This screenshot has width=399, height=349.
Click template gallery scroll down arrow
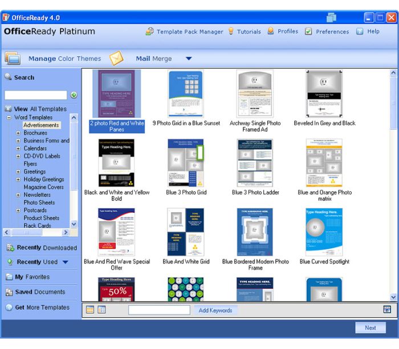pos(393,297)
